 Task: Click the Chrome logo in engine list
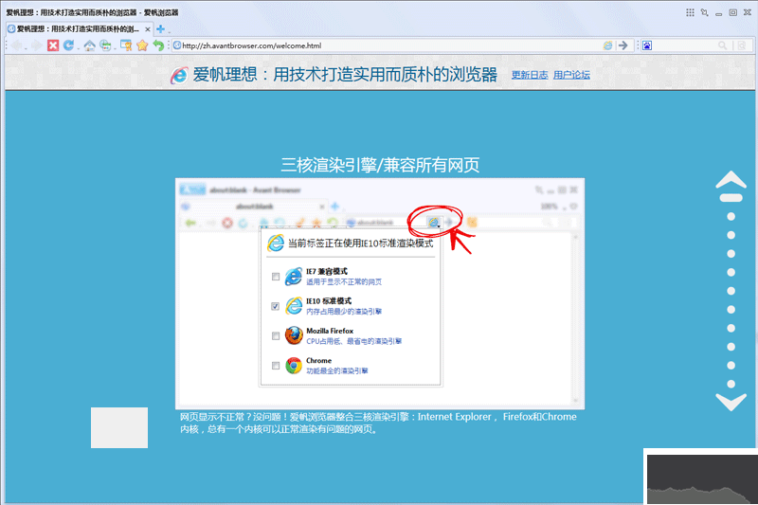294,366
